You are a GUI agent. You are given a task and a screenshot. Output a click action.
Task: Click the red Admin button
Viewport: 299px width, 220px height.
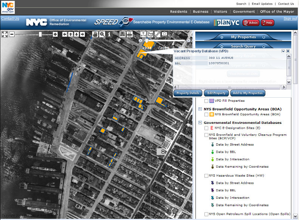pos(251,23)
